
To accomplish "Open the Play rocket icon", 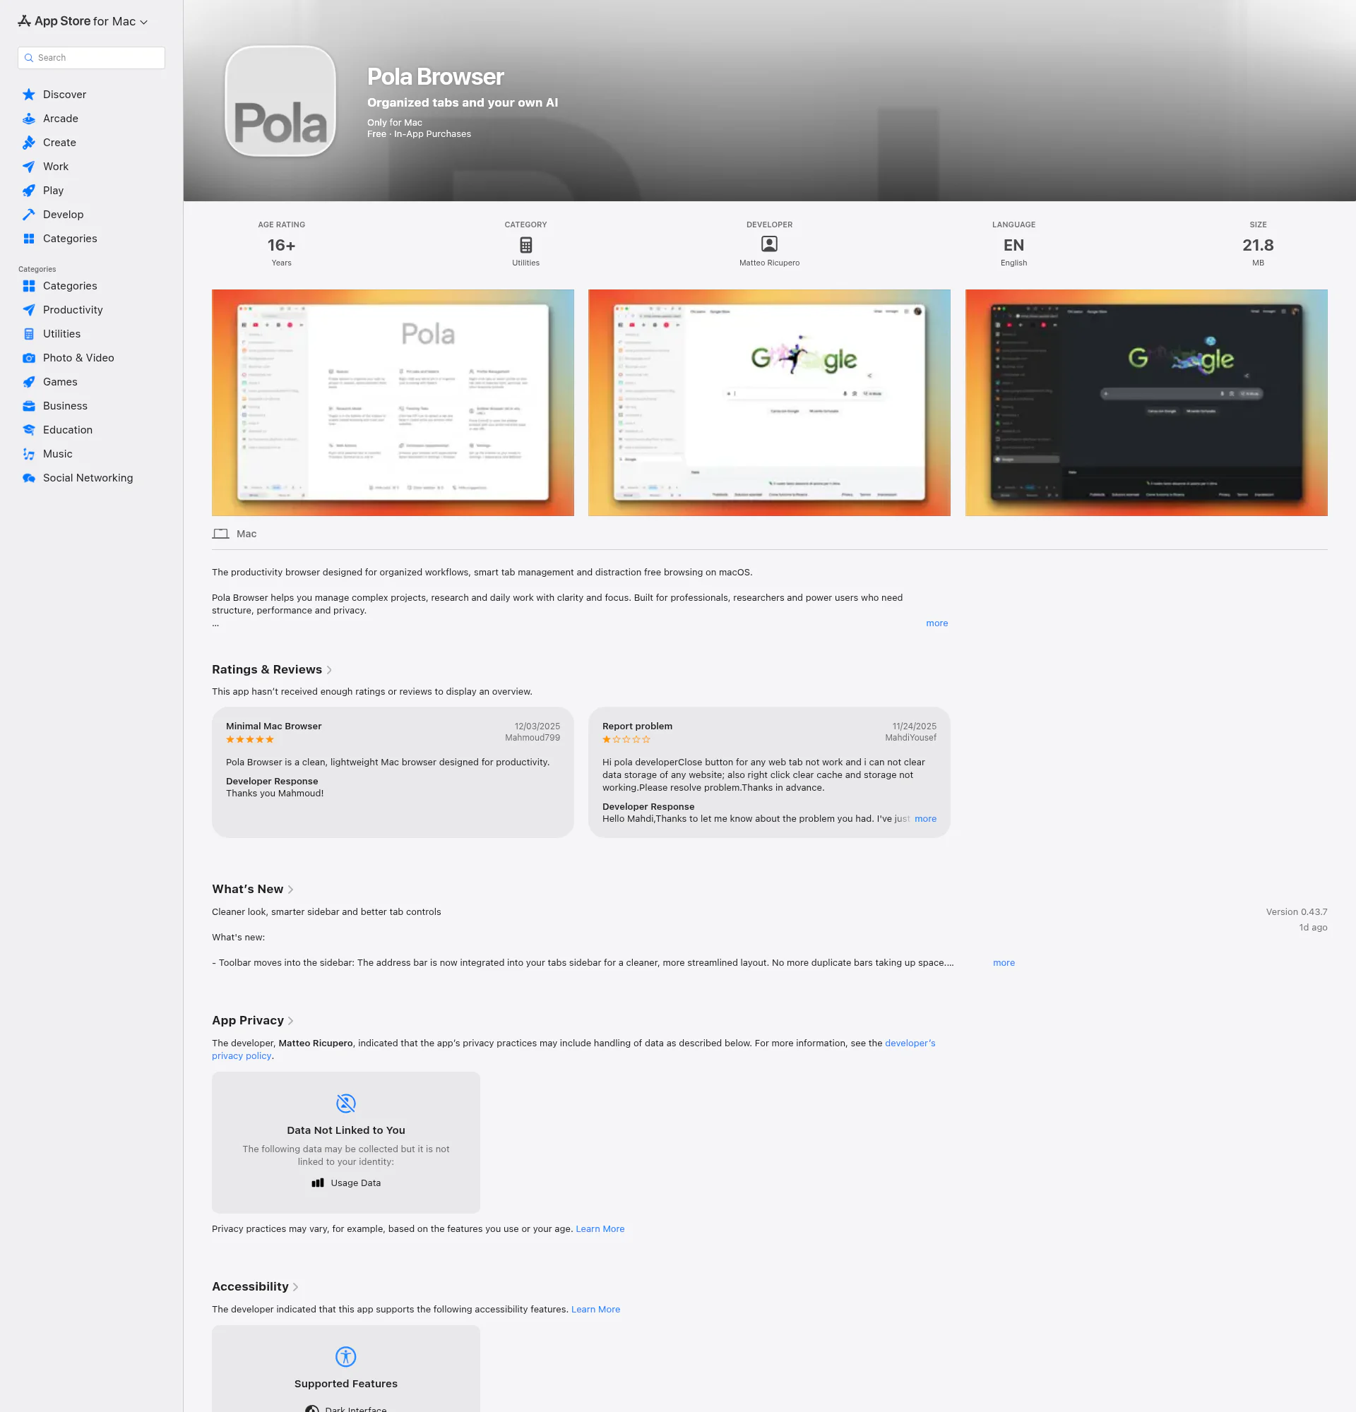I will click(29, 190).
